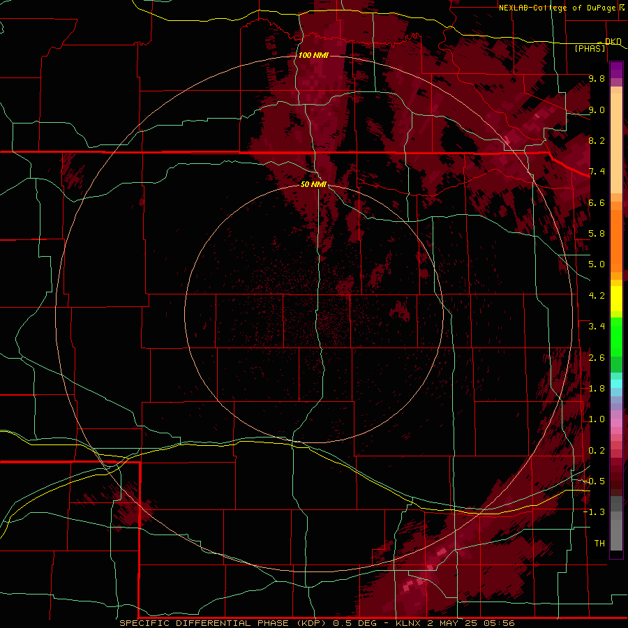Click the -0.5 value on color scale
The width and height of the screenshot is (628, 628).
tap(595, 481)
